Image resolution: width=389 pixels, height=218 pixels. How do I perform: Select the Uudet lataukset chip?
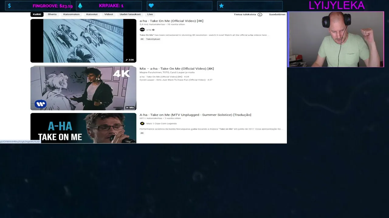pos(130,14)
